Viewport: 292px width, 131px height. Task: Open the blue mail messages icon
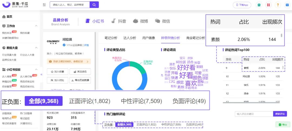click(287, 5)
